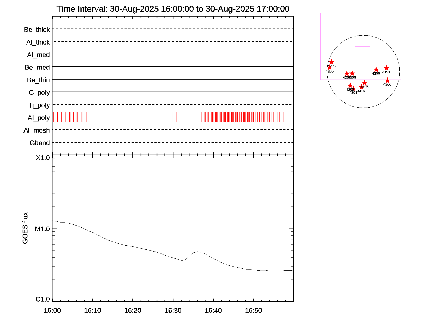Click the Ti_poly filter row label
Screen dimensions: 435x326
pyautogui.click(x=39, y=105)
